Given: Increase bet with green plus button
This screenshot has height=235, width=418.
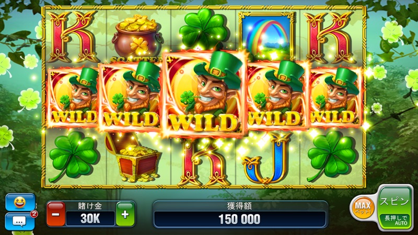Looking at the screenshot, I should click(x=125, y=214).
